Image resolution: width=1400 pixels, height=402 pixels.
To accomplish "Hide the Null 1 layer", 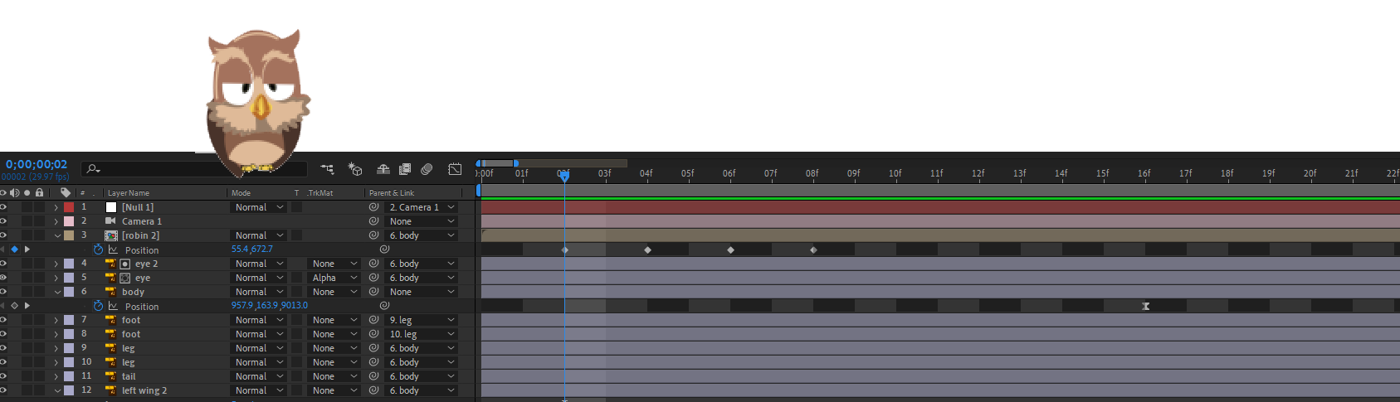I will 3,207.
